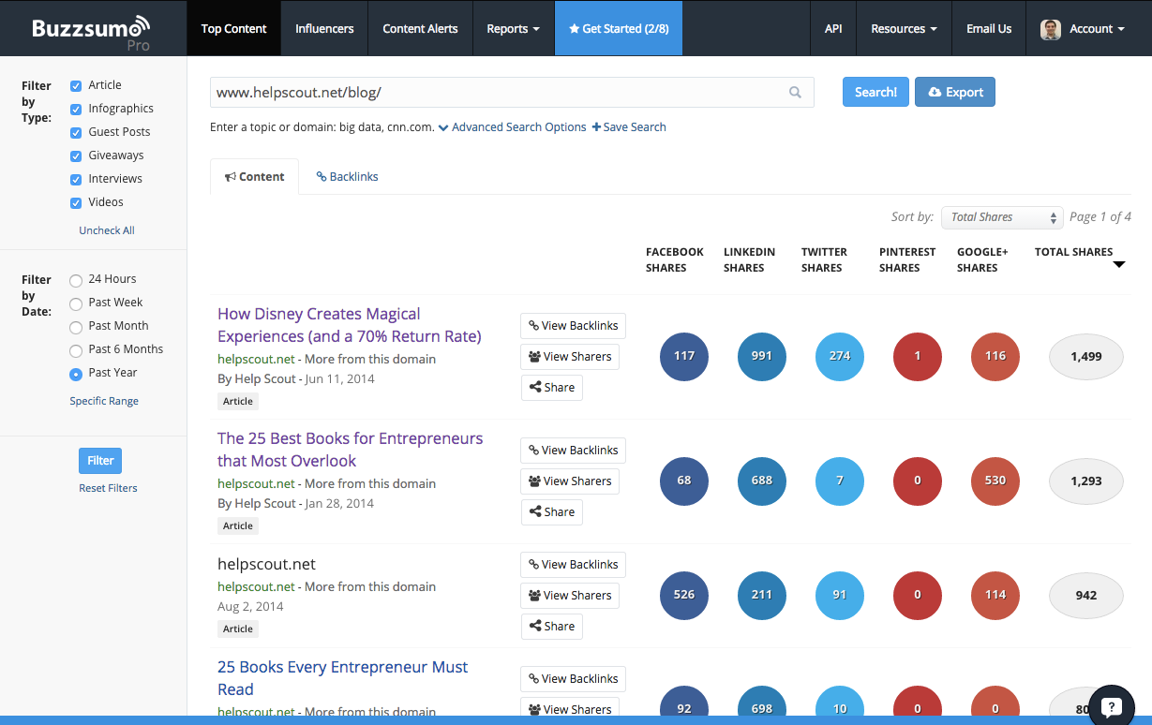Click Email Us in the top navigation

pos(989,28)
